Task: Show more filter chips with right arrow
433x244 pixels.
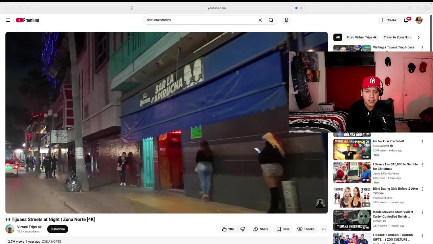Action: click(x=418, y=37)
